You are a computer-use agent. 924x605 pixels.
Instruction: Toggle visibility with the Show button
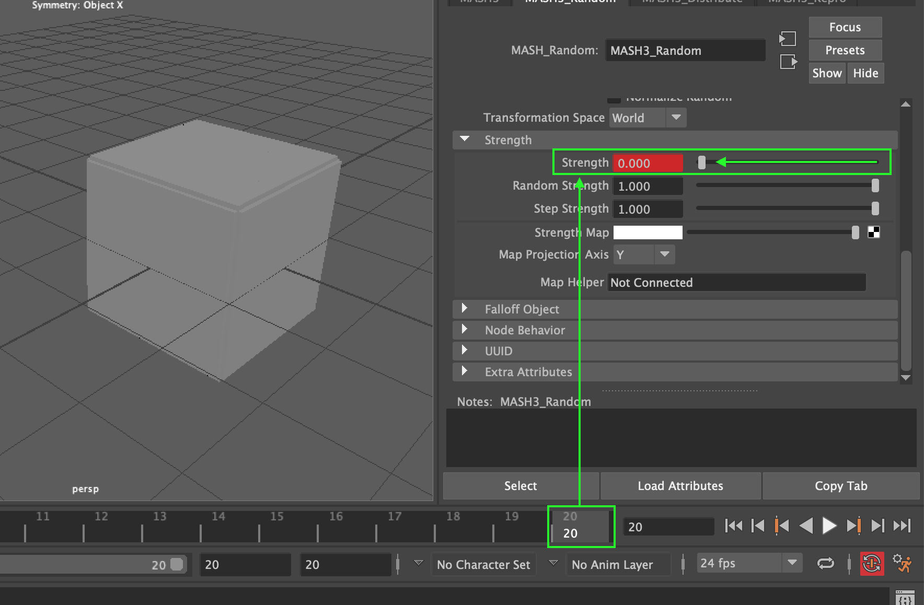[x=827, y=73]
